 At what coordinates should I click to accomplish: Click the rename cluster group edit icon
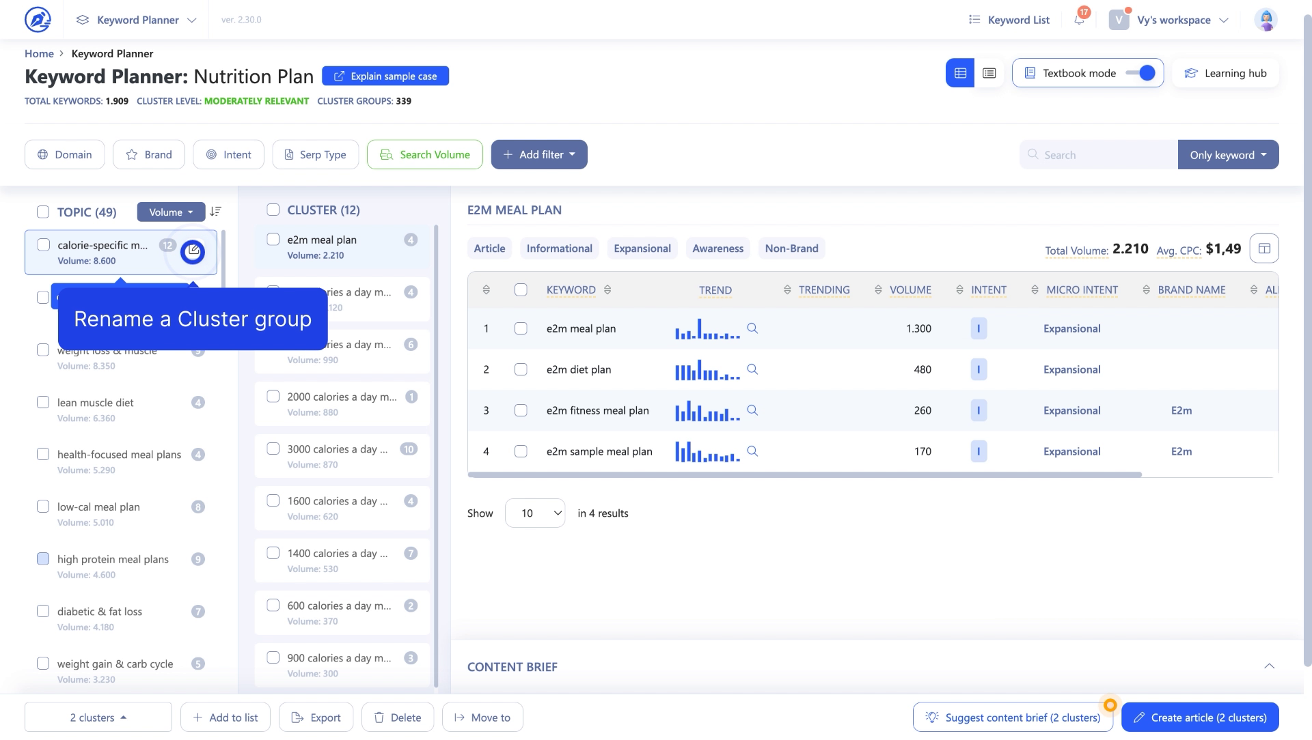point(193,251)
